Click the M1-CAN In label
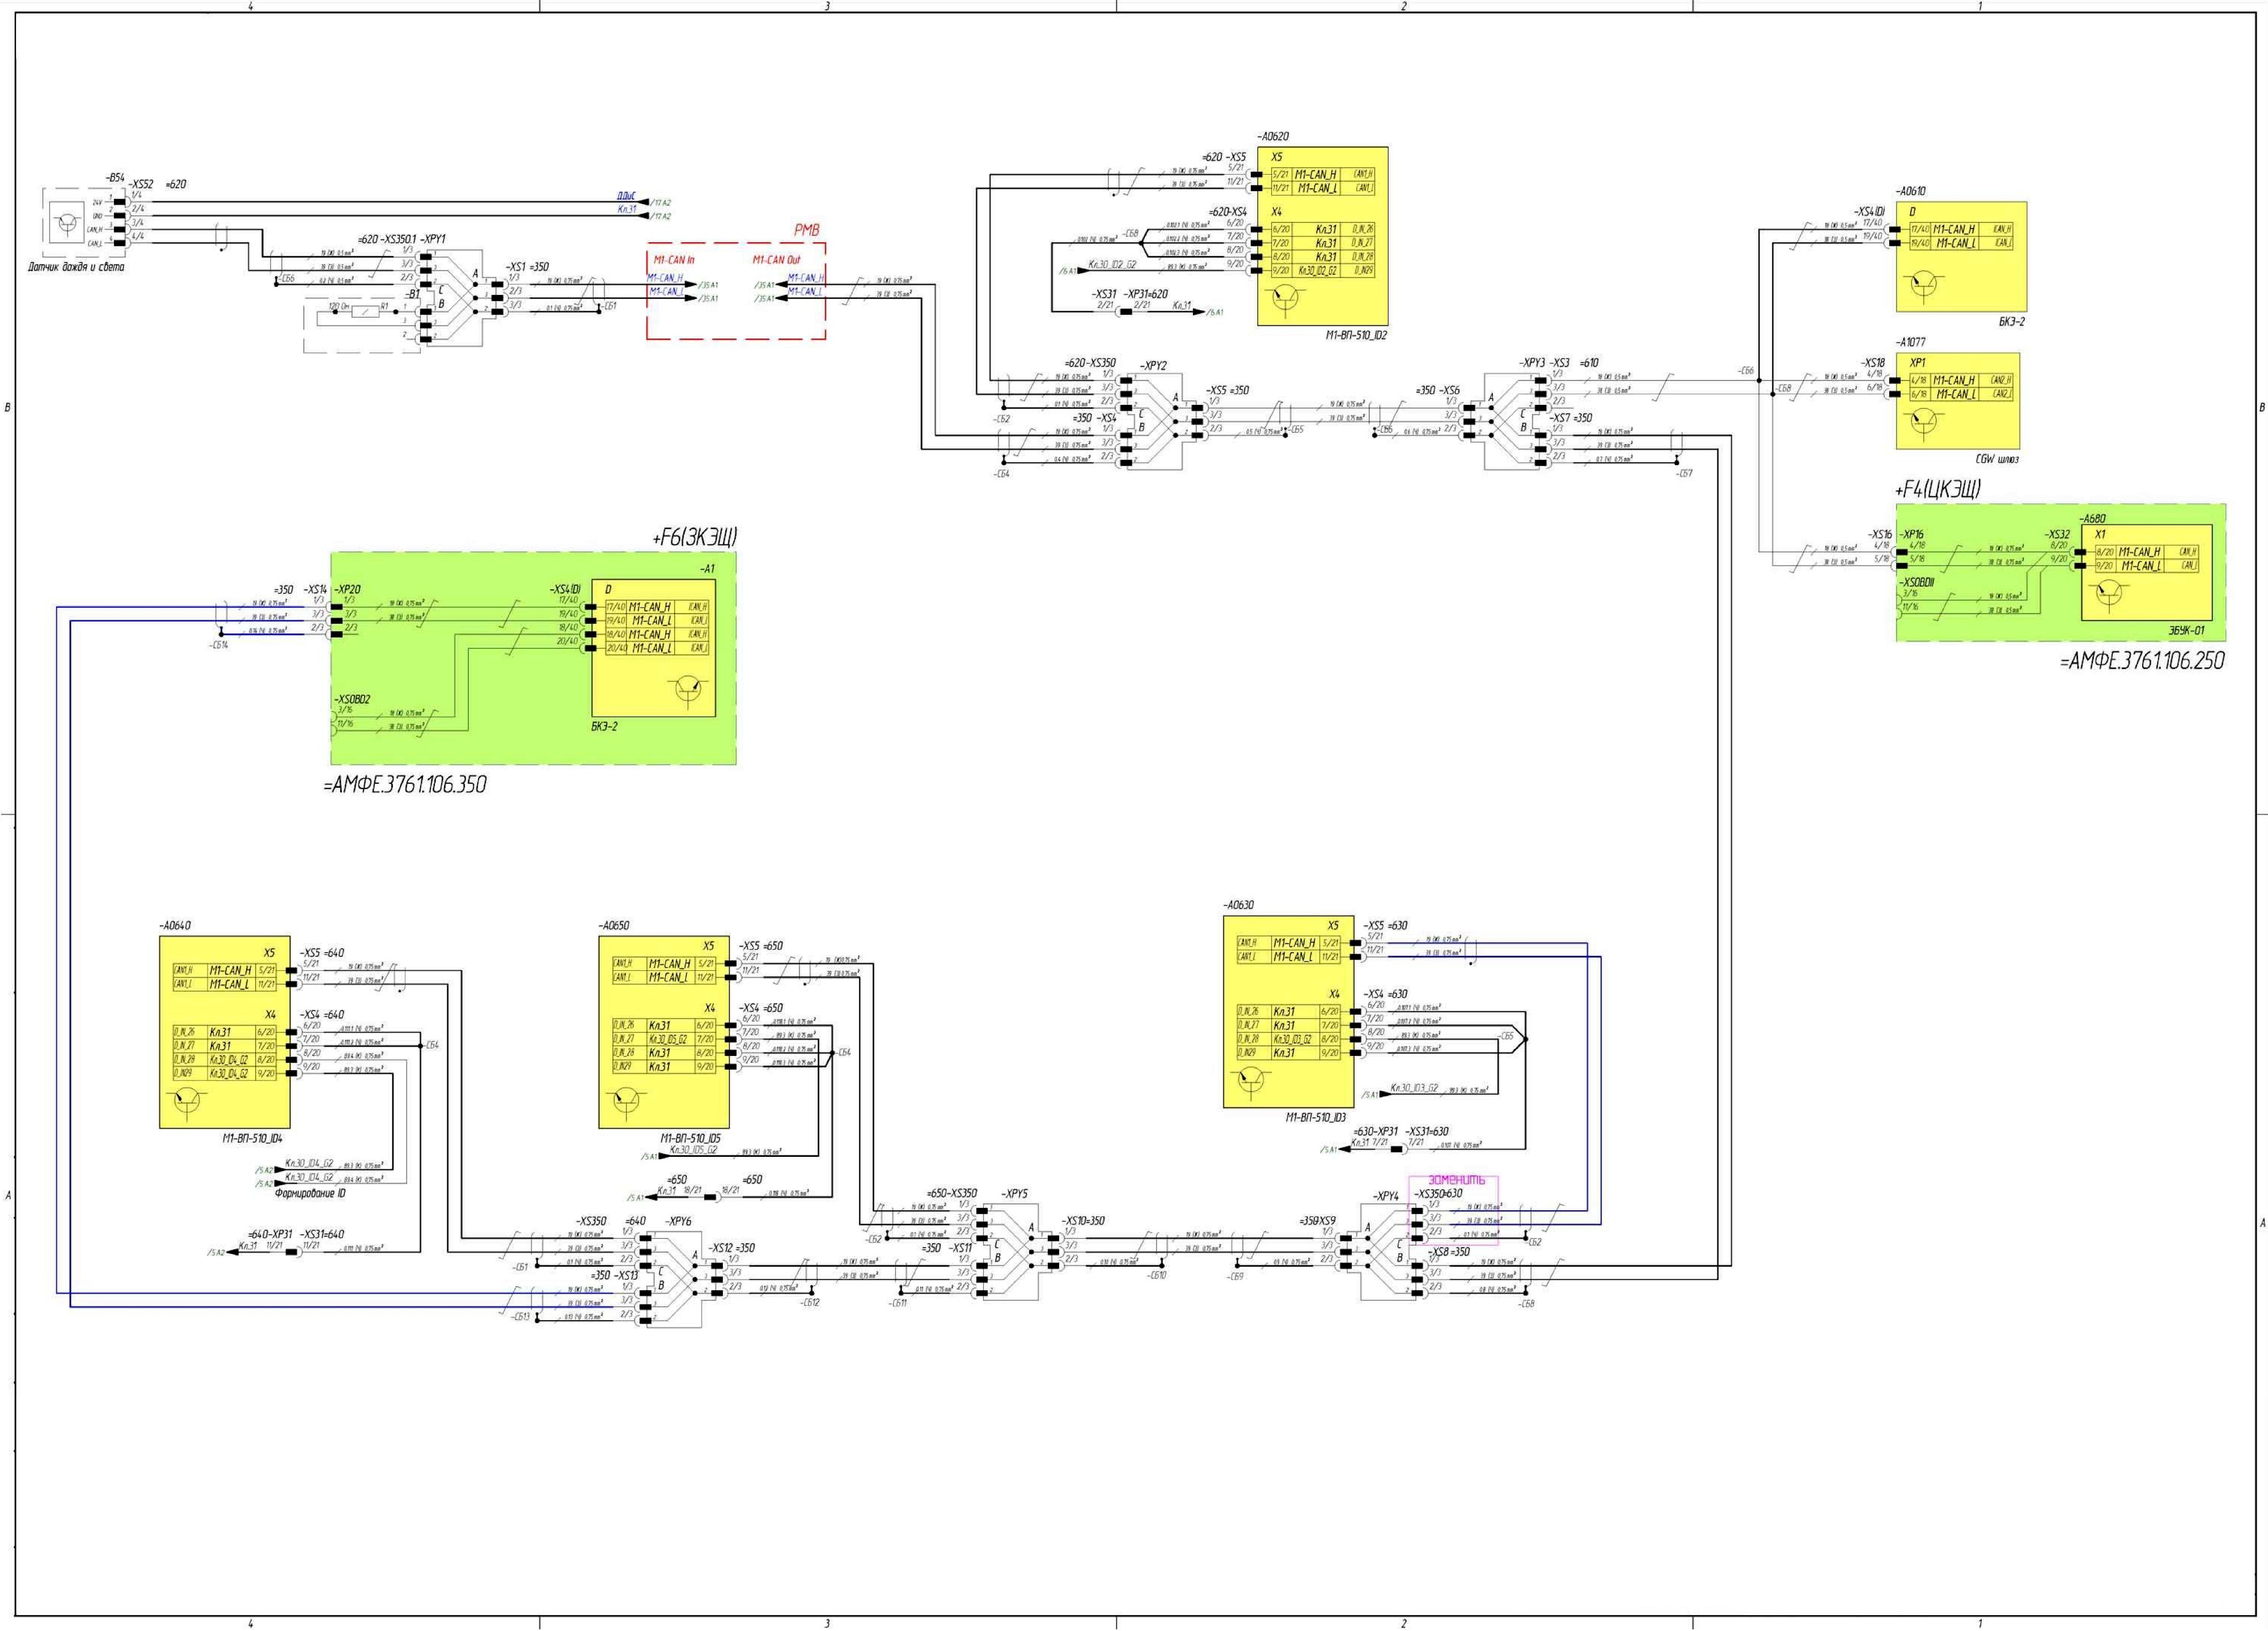Viewport: 2268px width, 1631px height. [674, 260]
